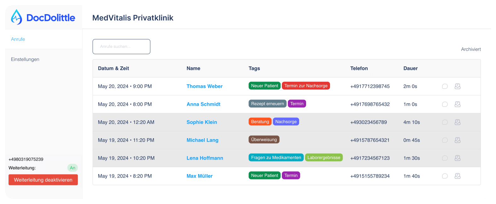Click the red Termin zur Nachsorge tag
The width and height of the screenshot is (496, 204).
(306, 86)
